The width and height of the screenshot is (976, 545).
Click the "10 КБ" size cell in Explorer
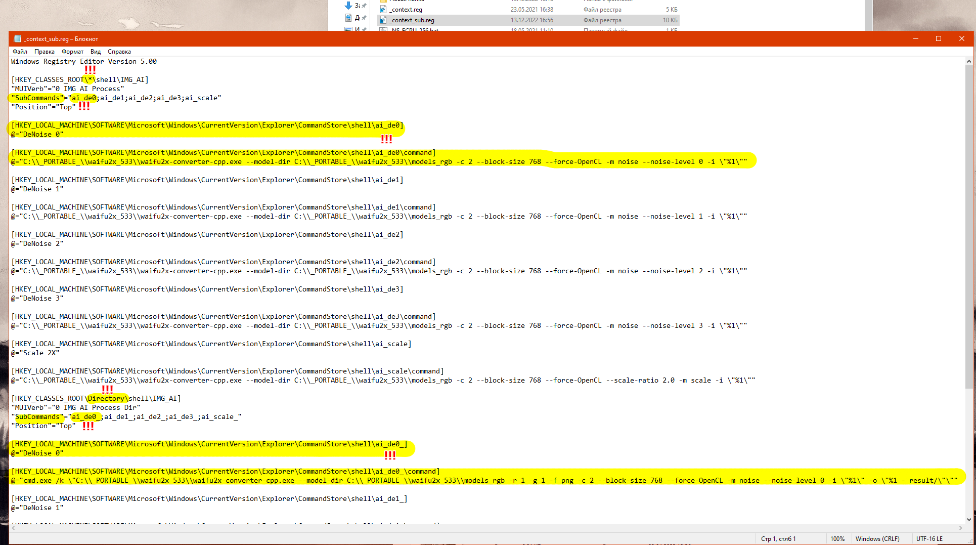click(x=670, y=20)
